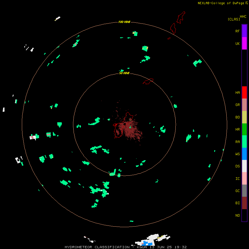The width and height of the screenshot is (249, 249).
Task: Click the BI dark red legend swatch
Action: (x=244, y=203)
